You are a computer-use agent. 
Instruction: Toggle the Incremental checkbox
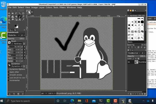click(x=9, y=80)
